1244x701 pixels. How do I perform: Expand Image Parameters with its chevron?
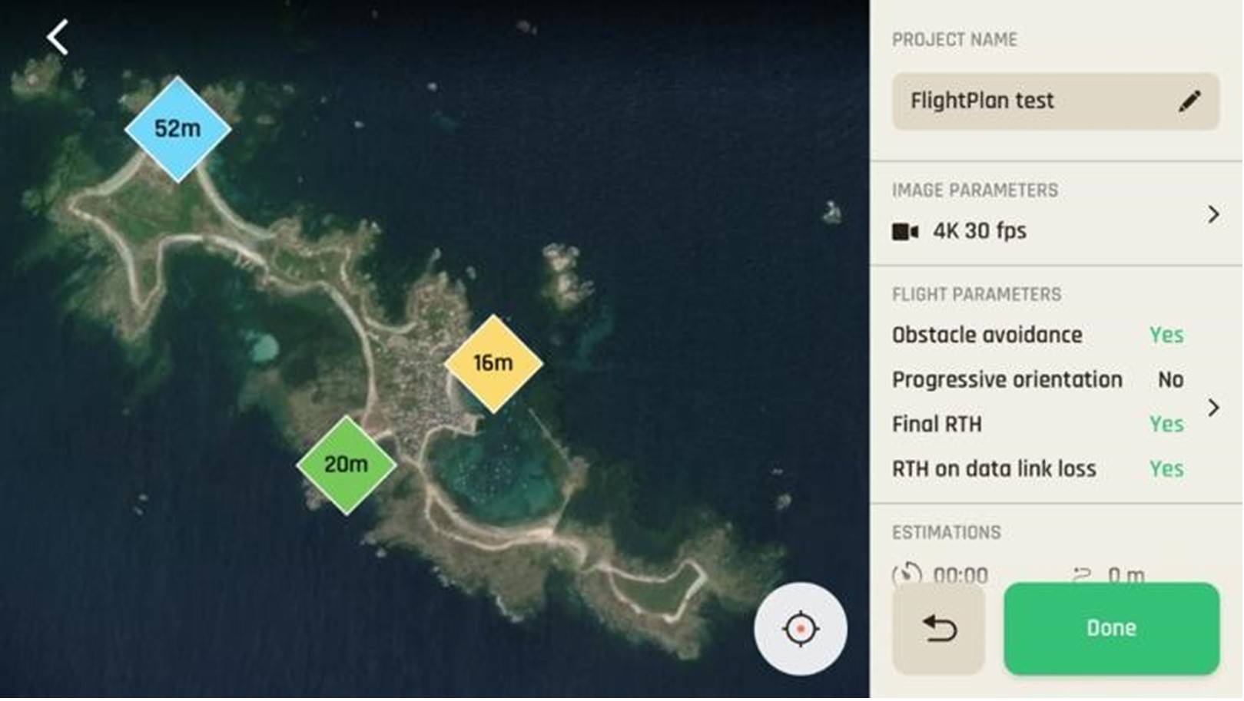pos(1212,214)
